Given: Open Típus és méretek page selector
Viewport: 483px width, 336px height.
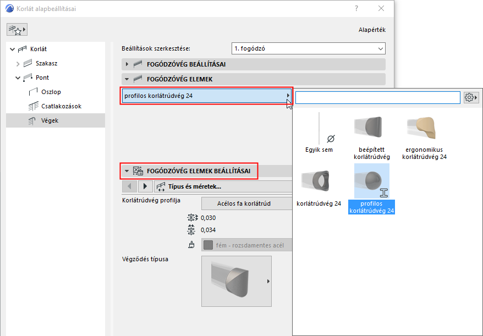Looking at the screenshot, I should tap(223, 186).
